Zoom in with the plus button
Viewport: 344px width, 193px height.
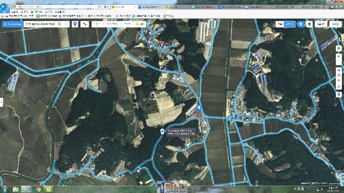tap(339, 57)
